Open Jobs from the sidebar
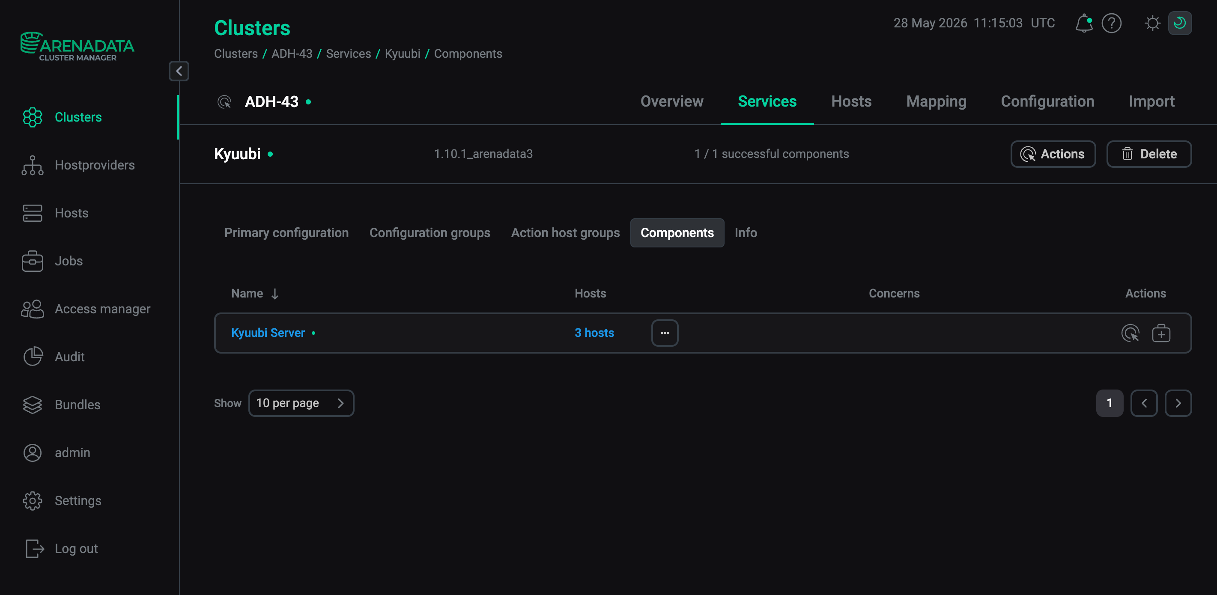The image size is (1217, 595). click(x=69, y=261)
